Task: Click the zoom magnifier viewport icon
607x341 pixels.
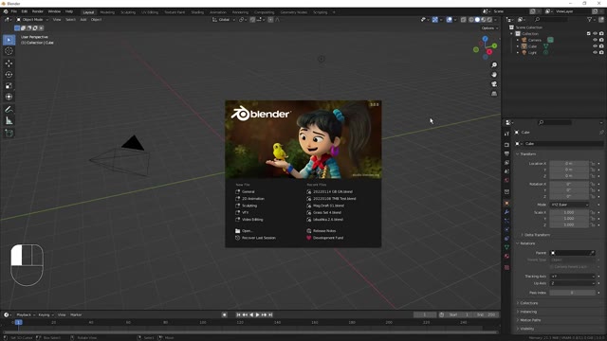Action: click(x=494, y=65)
